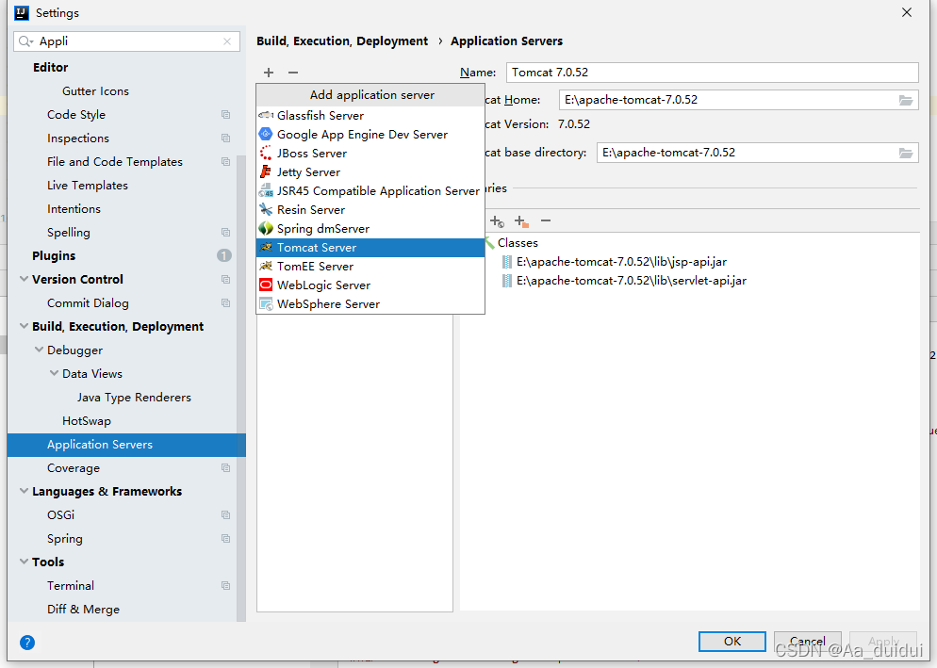Click the copy icon beside Commit Dialog
The width and height of the screenshot is (937, 668).
[x=225, y=303]
